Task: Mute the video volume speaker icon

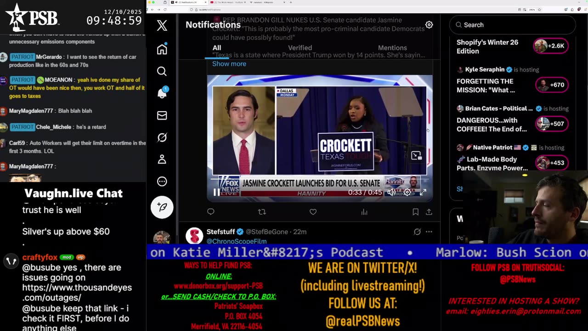Action: click(x=391, y=193)
